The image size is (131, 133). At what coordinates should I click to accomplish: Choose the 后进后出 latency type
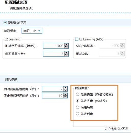click(77, 107)
